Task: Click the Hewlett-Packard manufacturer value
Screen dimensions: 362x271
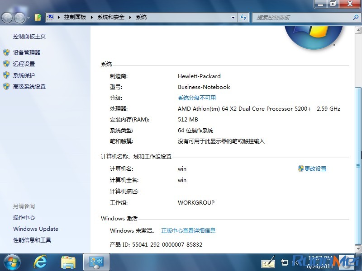Action: [x=199, y=76]
